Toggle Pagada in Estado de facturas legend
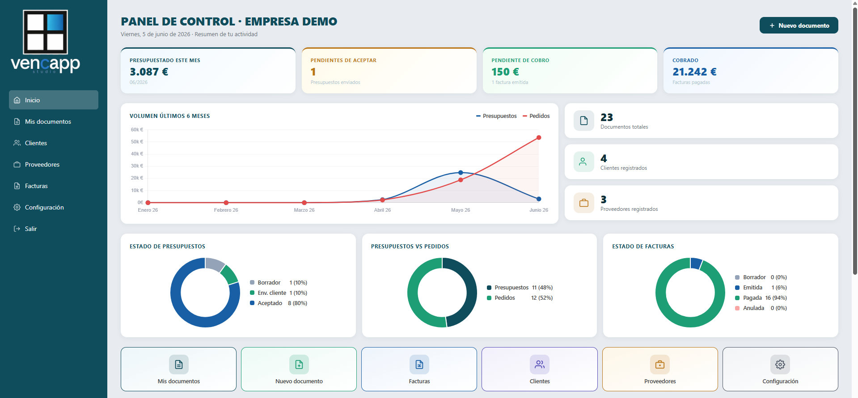The image size is (858, 398). 761,298
